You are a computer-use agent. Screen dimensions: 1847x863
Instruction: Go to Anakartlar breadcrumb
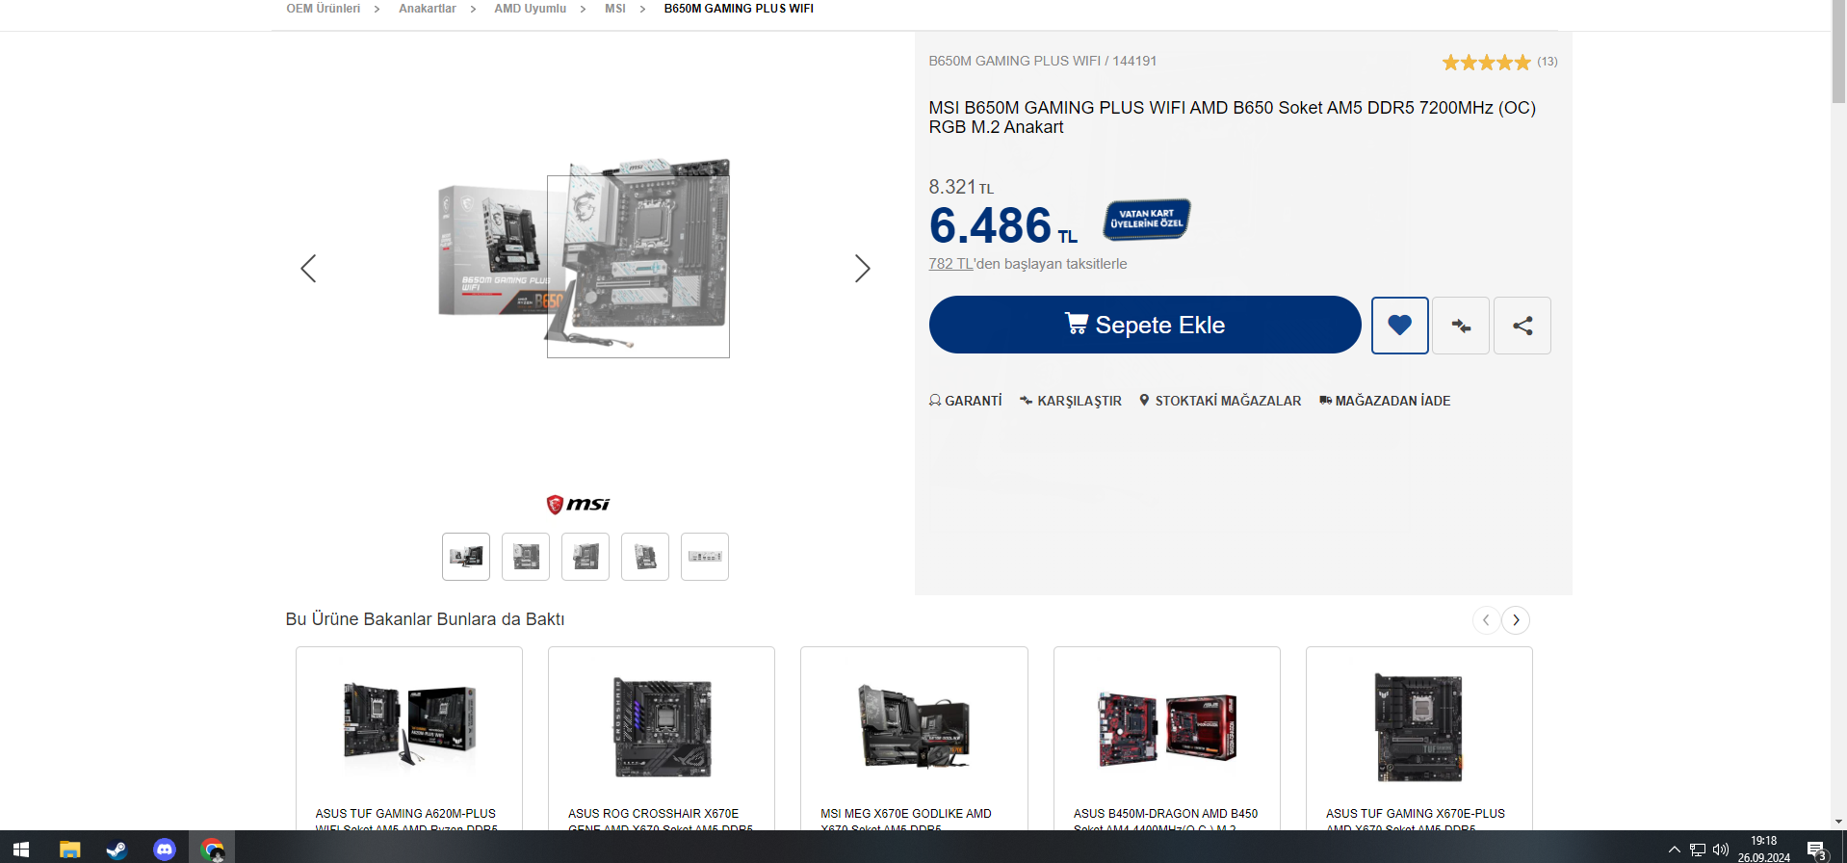coord(428,9)
